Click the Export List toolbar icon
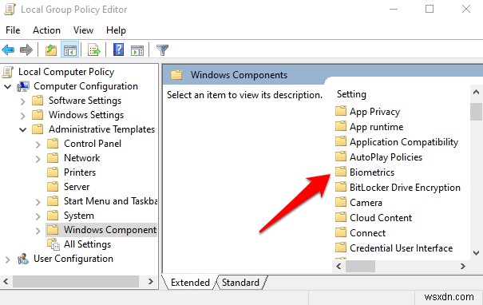This screenshot has width=483, height=305. tap(94, 50)
